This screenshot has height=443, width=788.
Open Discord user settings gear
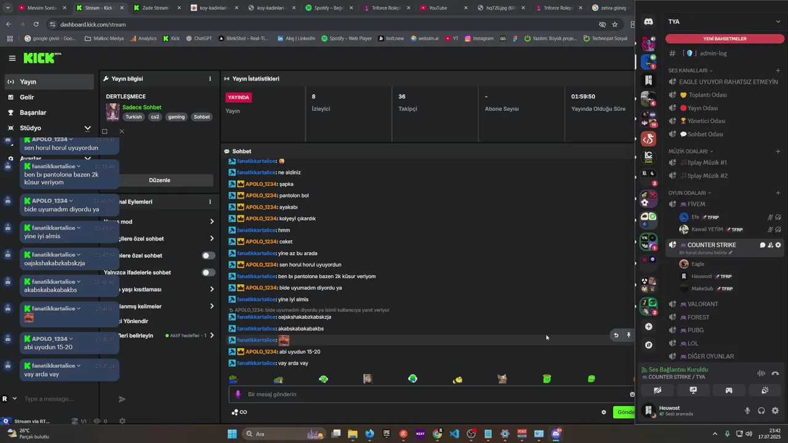point(775,411)
